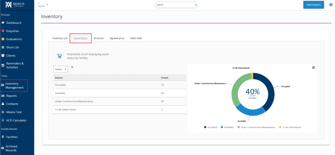Open the Dashboard home icon
The height and width of the screenshot is (155, 335).
pyautogui.click(x=3, y=23)
